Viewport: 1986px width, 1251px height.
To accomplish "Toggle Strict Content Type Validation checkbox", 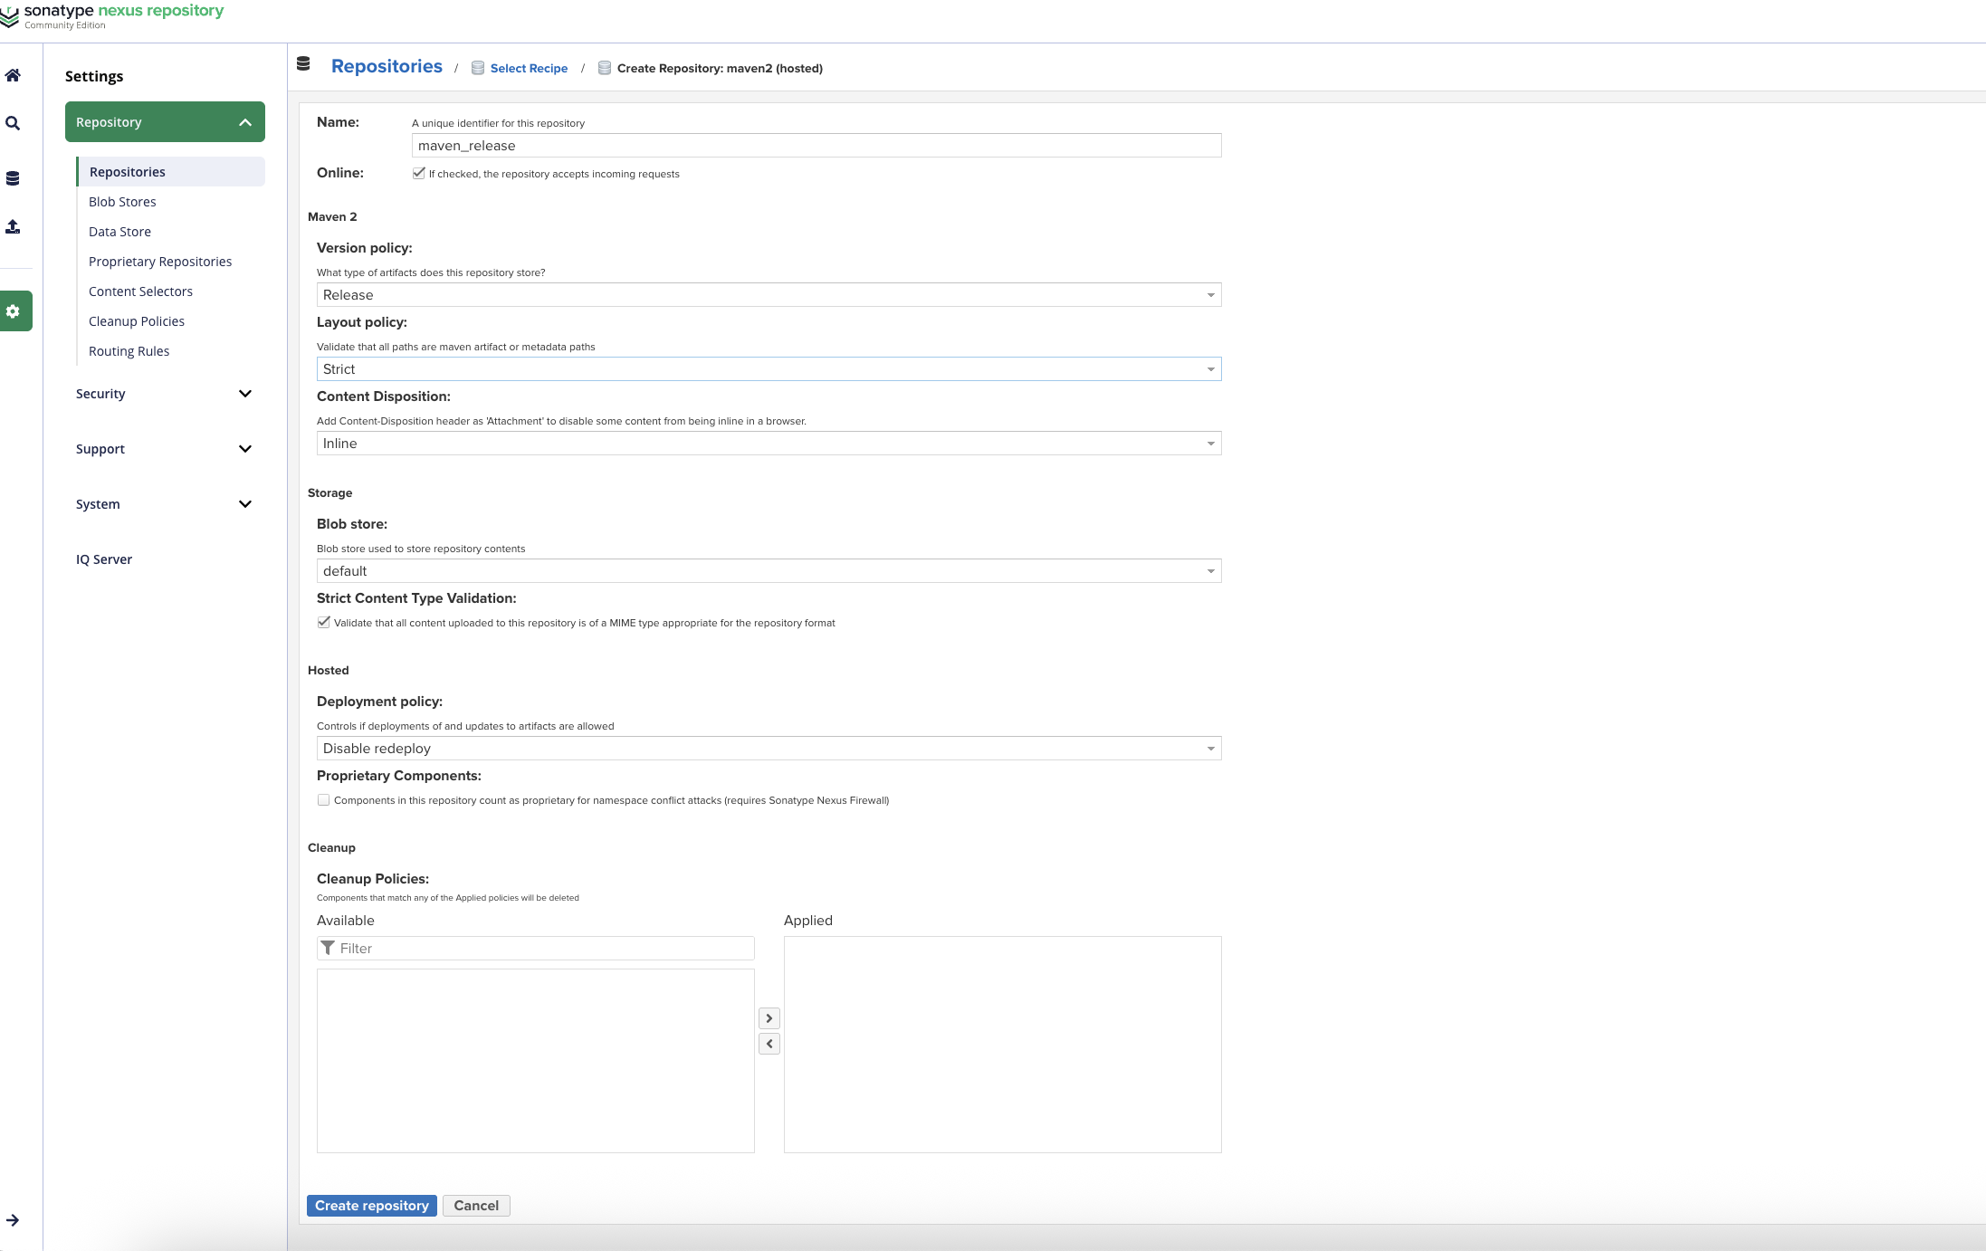I will point(323,622).
